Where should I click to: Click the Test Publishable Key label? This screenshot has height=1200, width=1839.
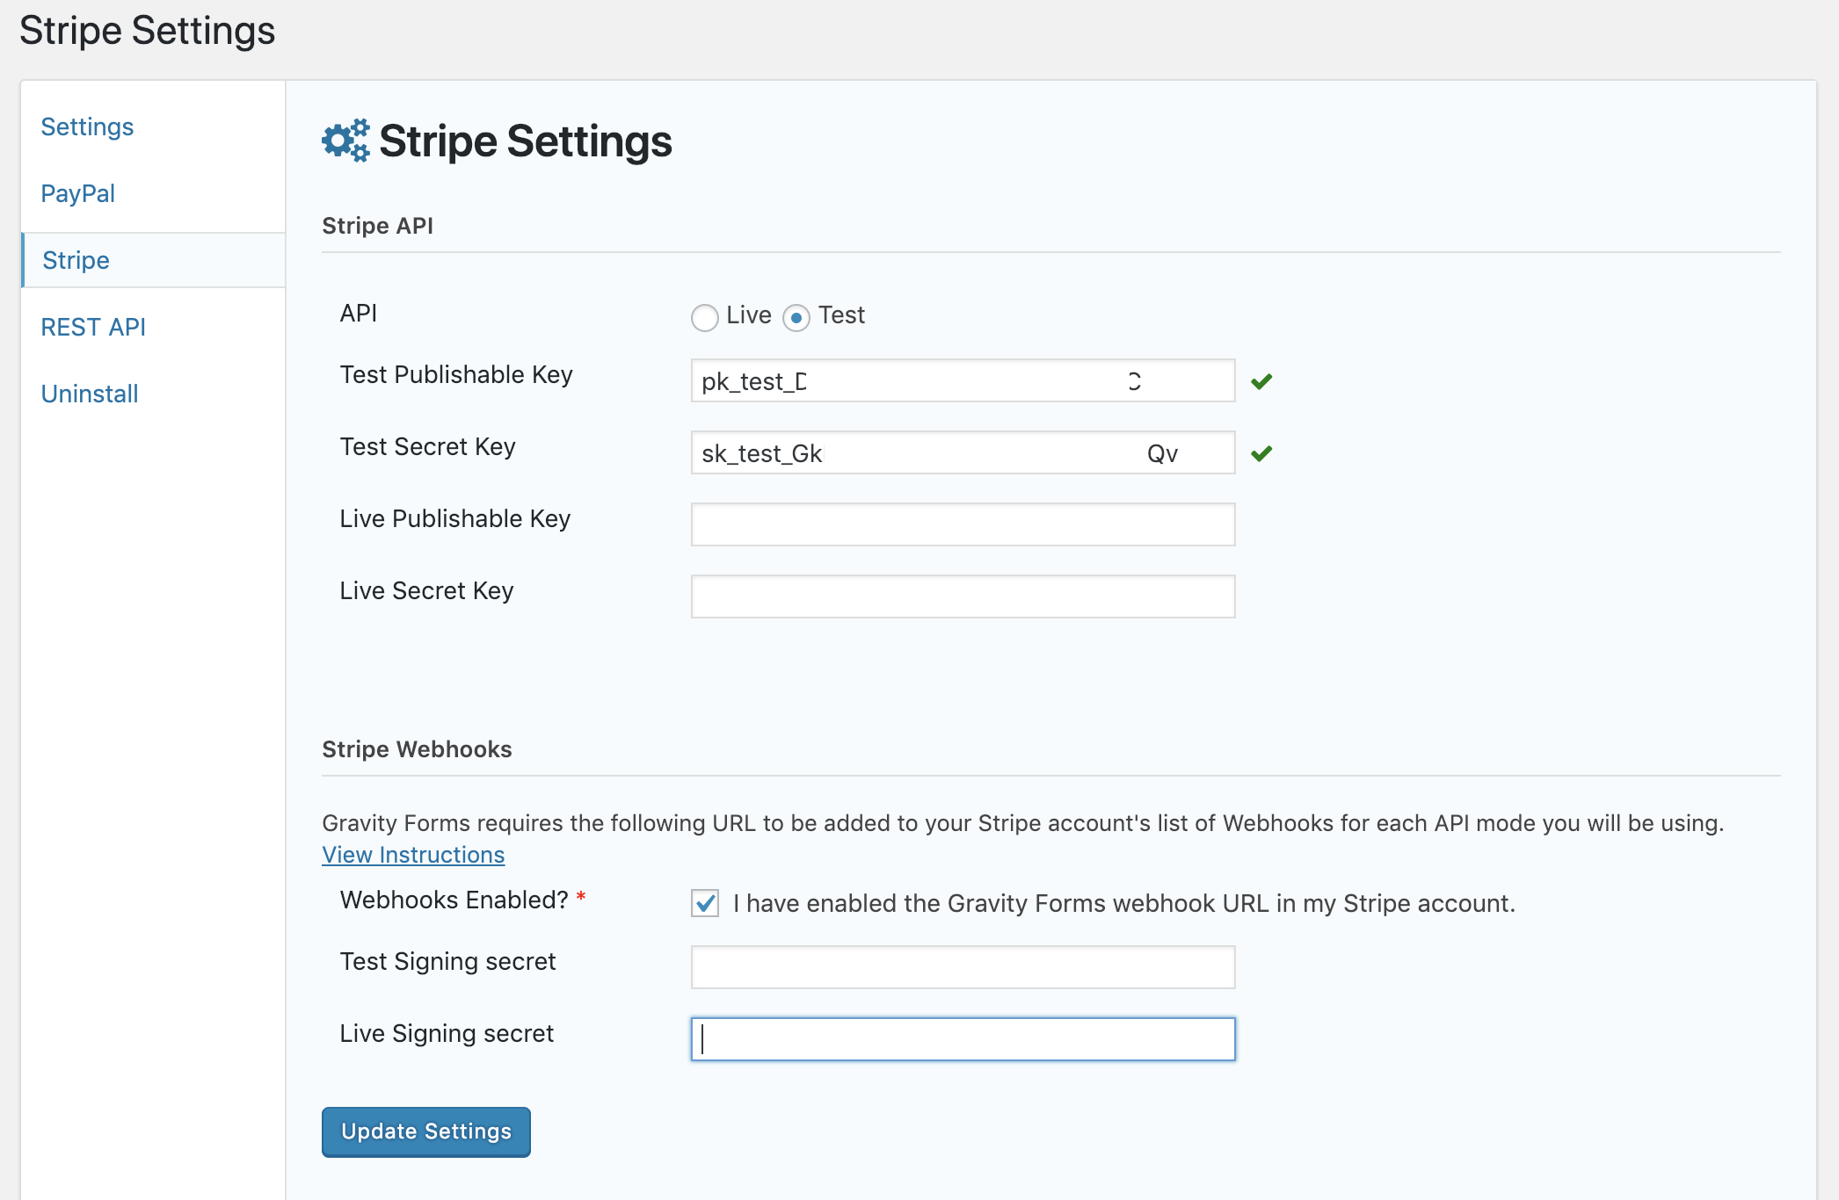[x=456, y=374]
